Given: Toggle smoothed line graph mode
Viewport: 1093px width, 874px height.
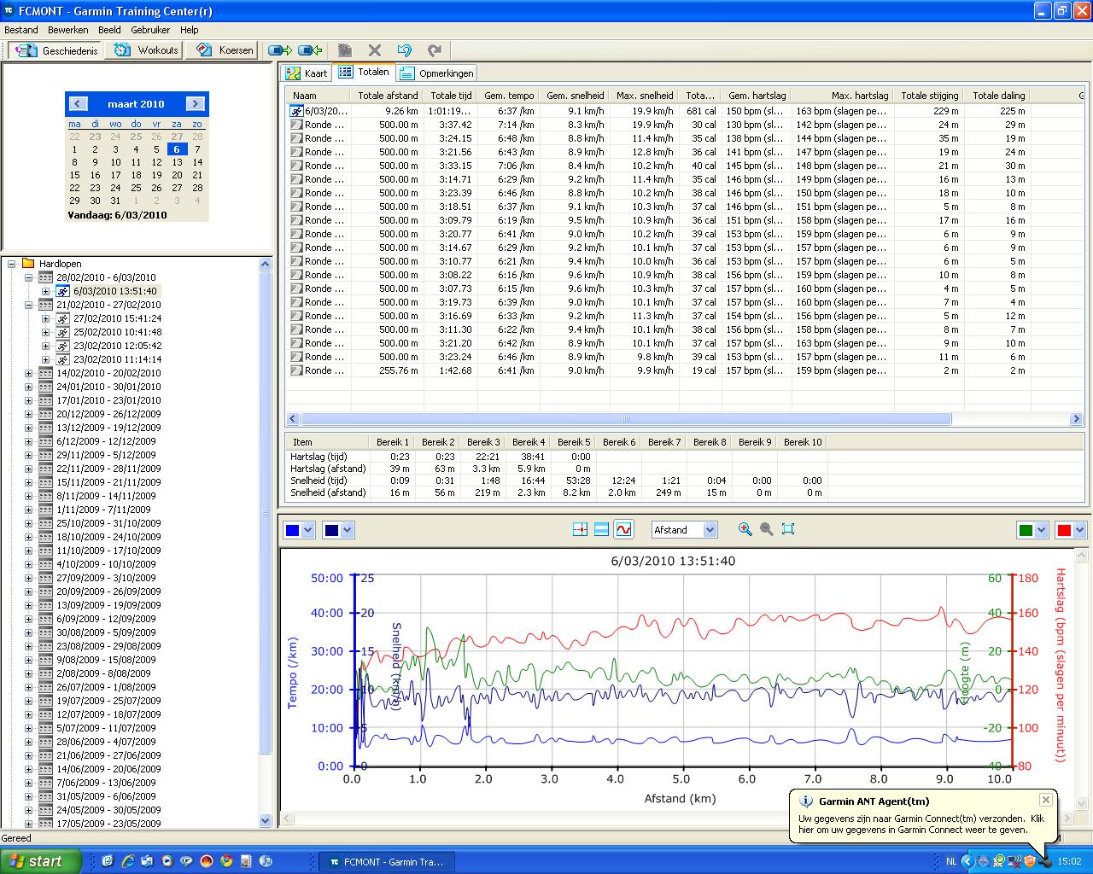Looking at the screenshot, I should (623, 530).
